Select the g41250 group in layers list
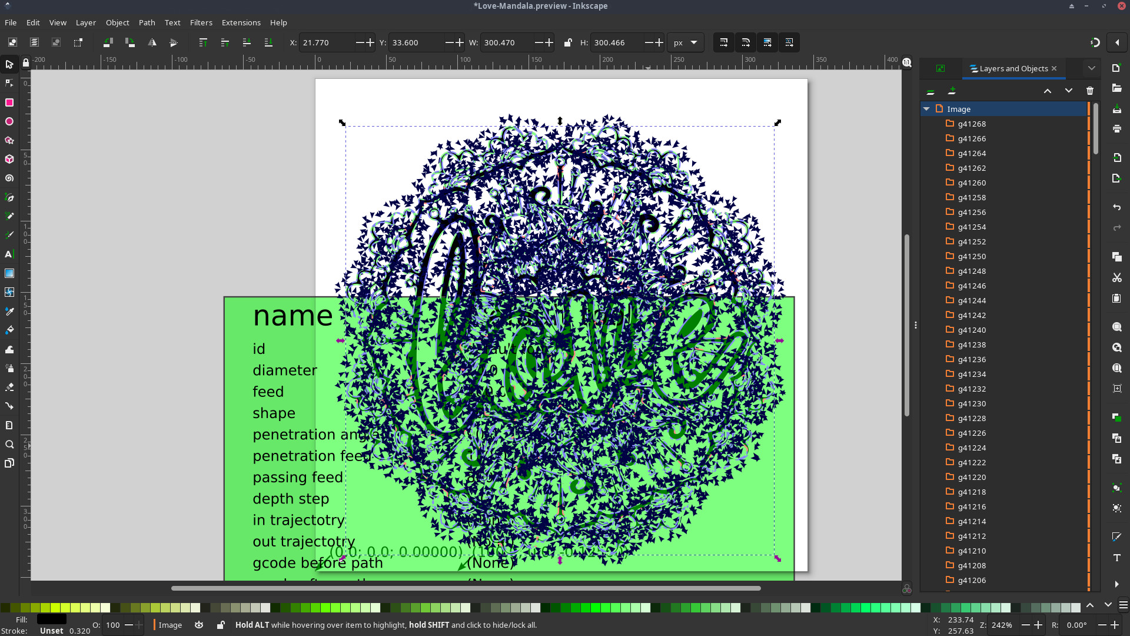This screenshot has height=636, width=1130. (971, 256)
